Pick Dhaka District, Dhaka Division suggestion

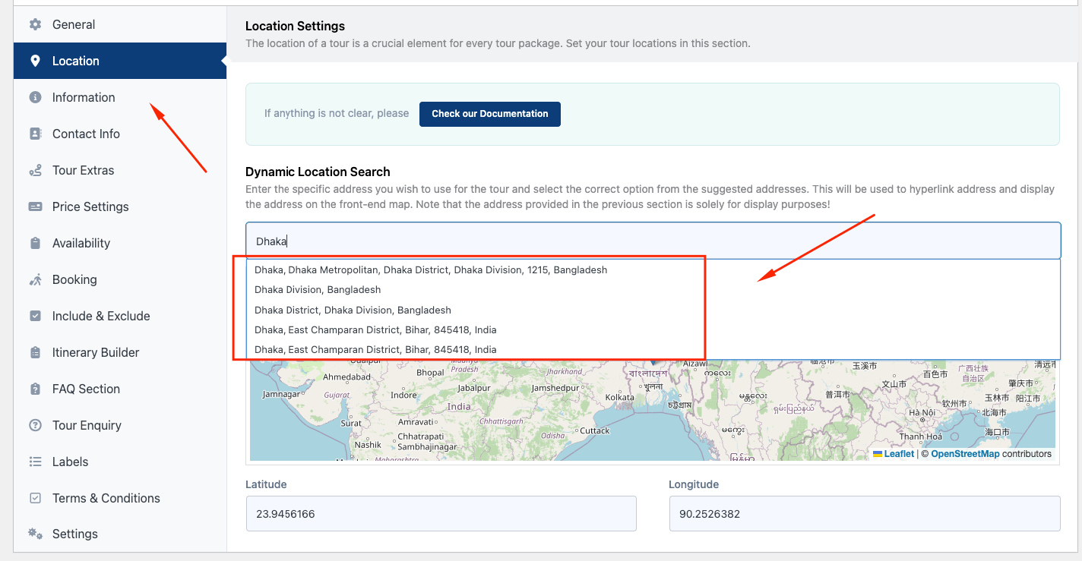point(353,310)
